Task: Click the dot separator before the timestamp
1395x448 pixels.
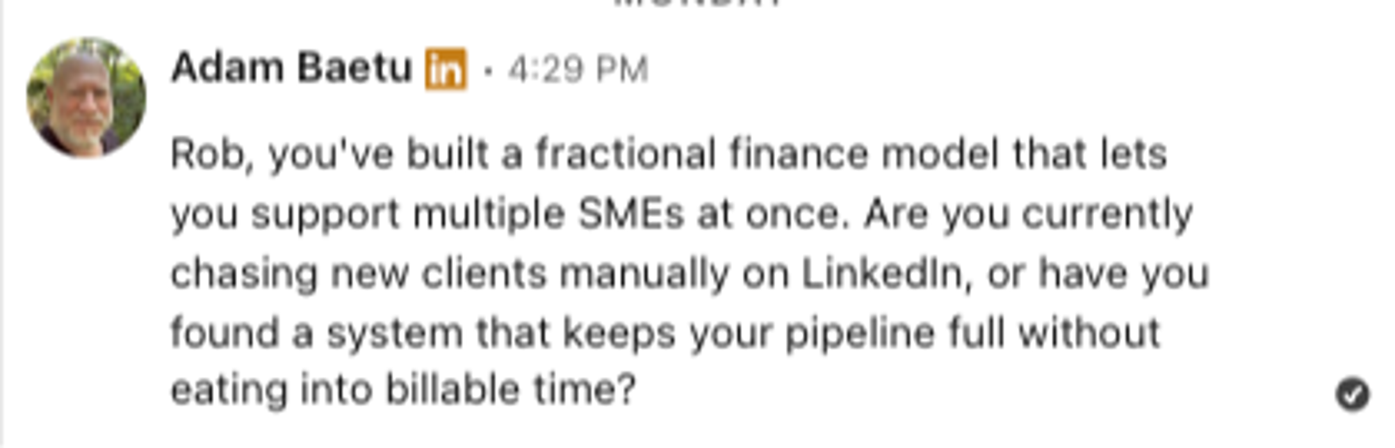Action: point(488,70)
